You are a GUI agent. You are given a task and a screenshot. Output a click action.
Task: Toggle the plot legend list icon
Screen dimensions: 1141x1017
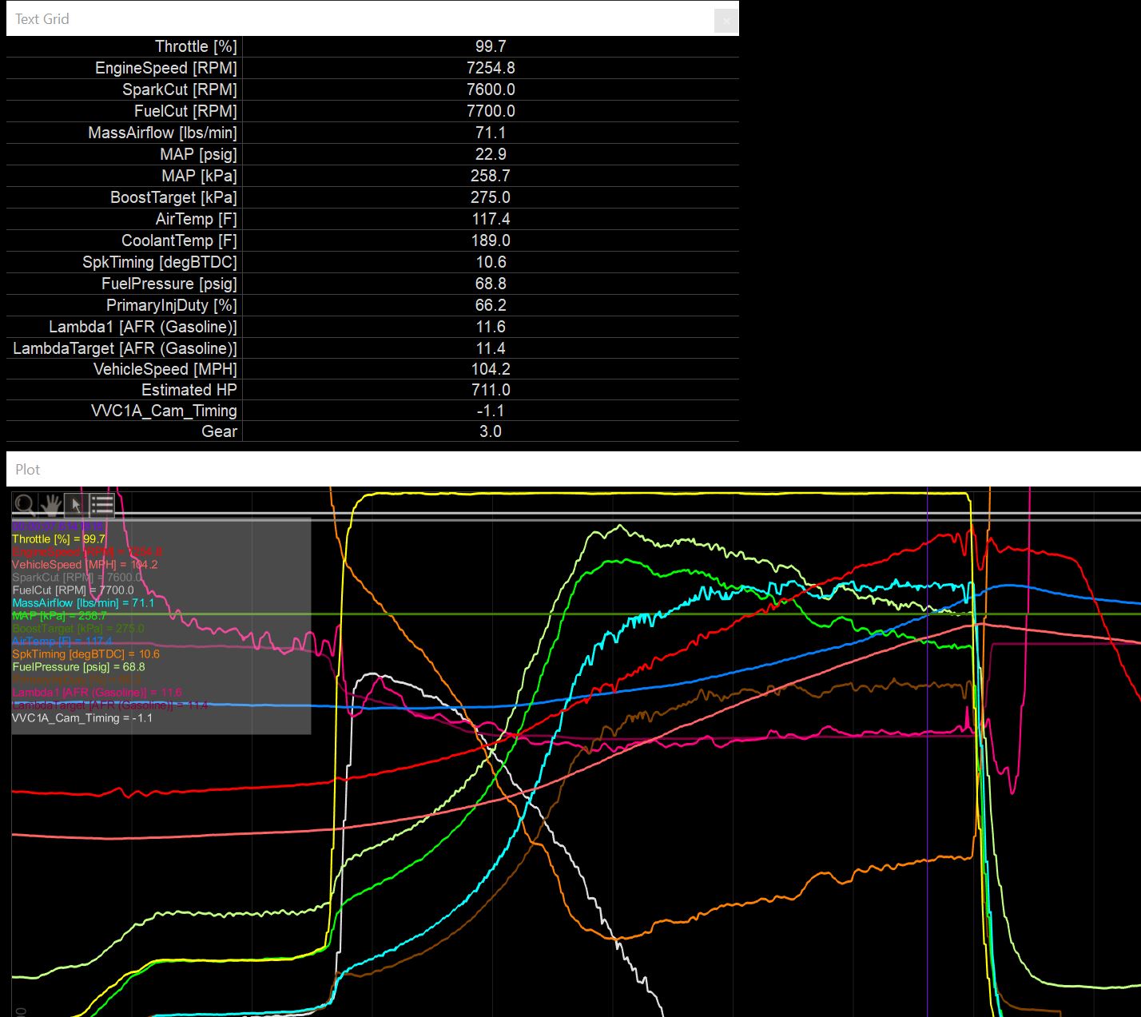102,504
